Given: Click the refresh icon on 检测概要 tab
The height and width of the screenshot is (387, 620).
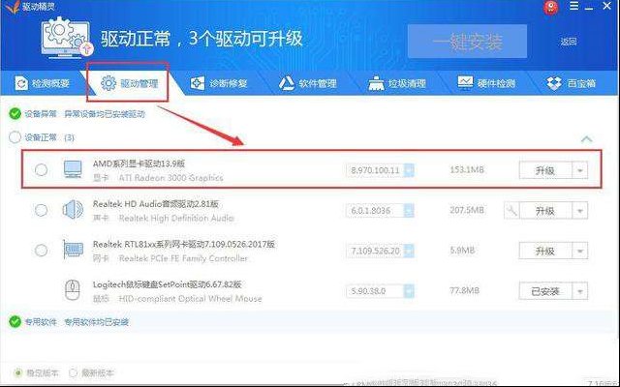Looking at the screenshot, I should 21,83.
